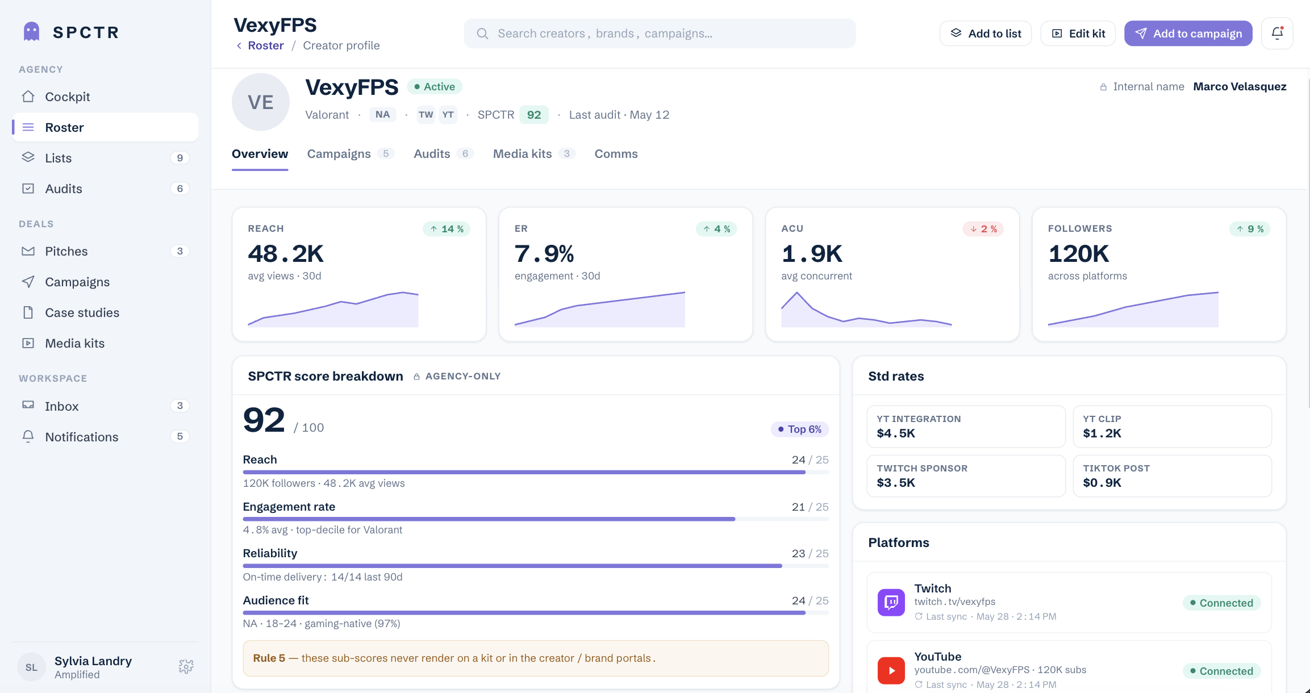Go back via Roster breadcrumb link
1310x693 pixels.
(266, 45)
